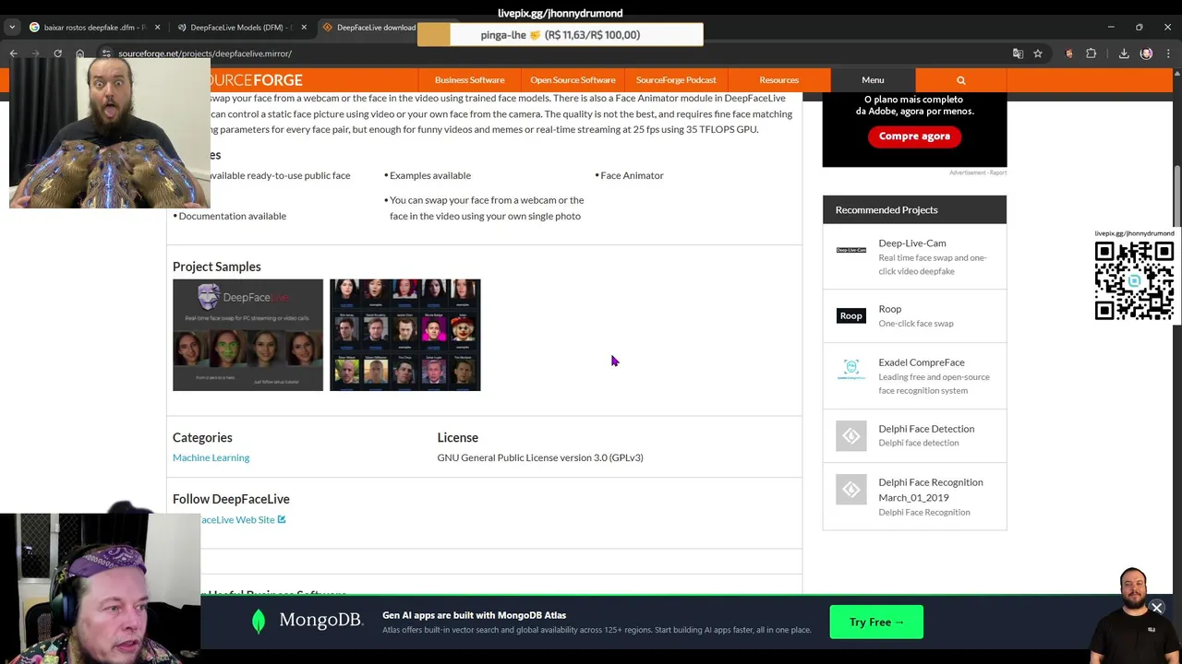Image resolution: width=1182 pixels, height=664 pixels.
Task: Click 'Examples available' feature text
Action: [x=430, y=175]
